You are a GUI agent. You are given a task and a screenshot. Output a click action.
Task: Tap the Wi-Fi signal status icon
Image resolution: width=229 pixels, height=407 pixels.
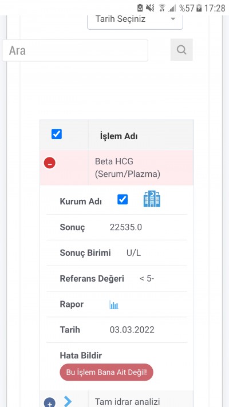(162, 8)
